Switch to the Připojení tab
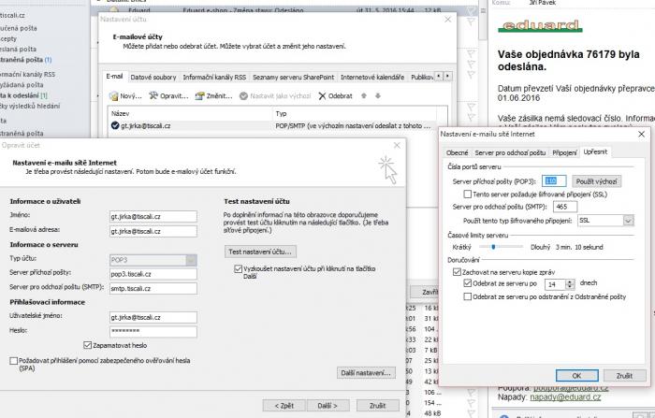This screenshot has height=418, width=655. pos(564,151)
